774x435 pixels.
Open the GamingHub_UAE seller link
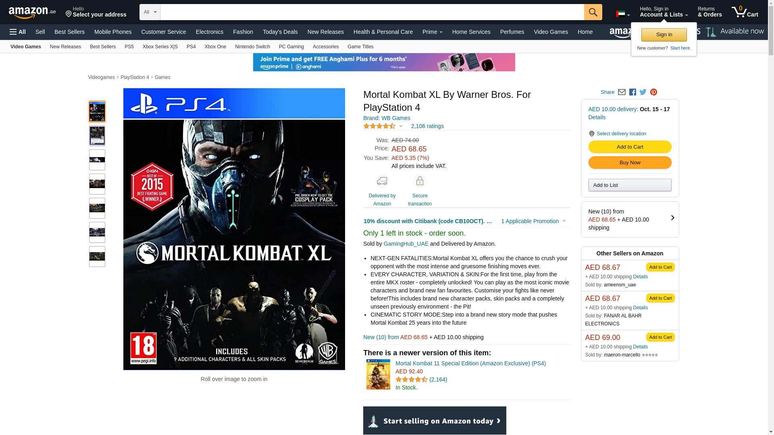[x=406, y=244]
